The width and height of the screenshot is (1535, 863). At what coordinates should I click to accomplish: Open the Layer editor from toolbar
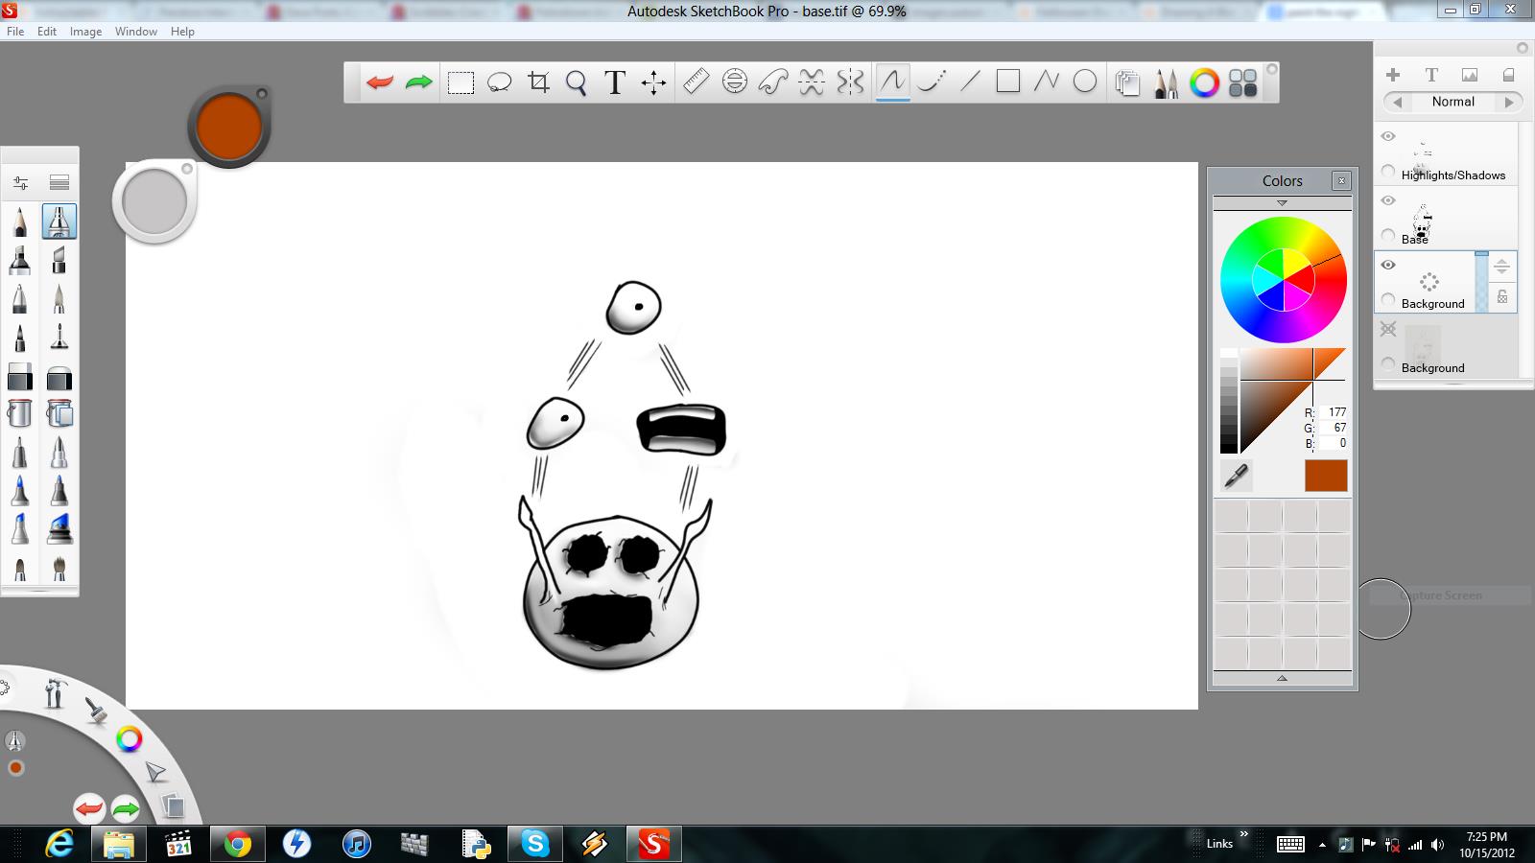click(x=1128, y=83)
